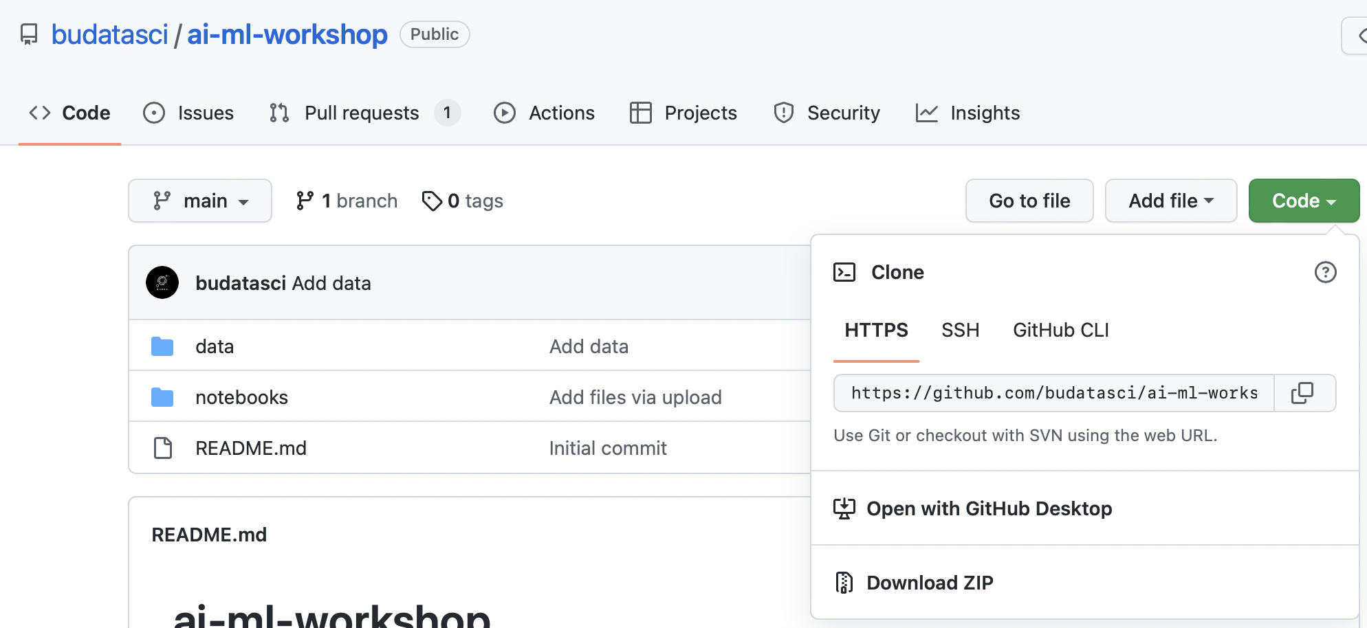Expand the Add file dropdown
Viewport: 1367px width, 628px height.
pos(1171,201)
